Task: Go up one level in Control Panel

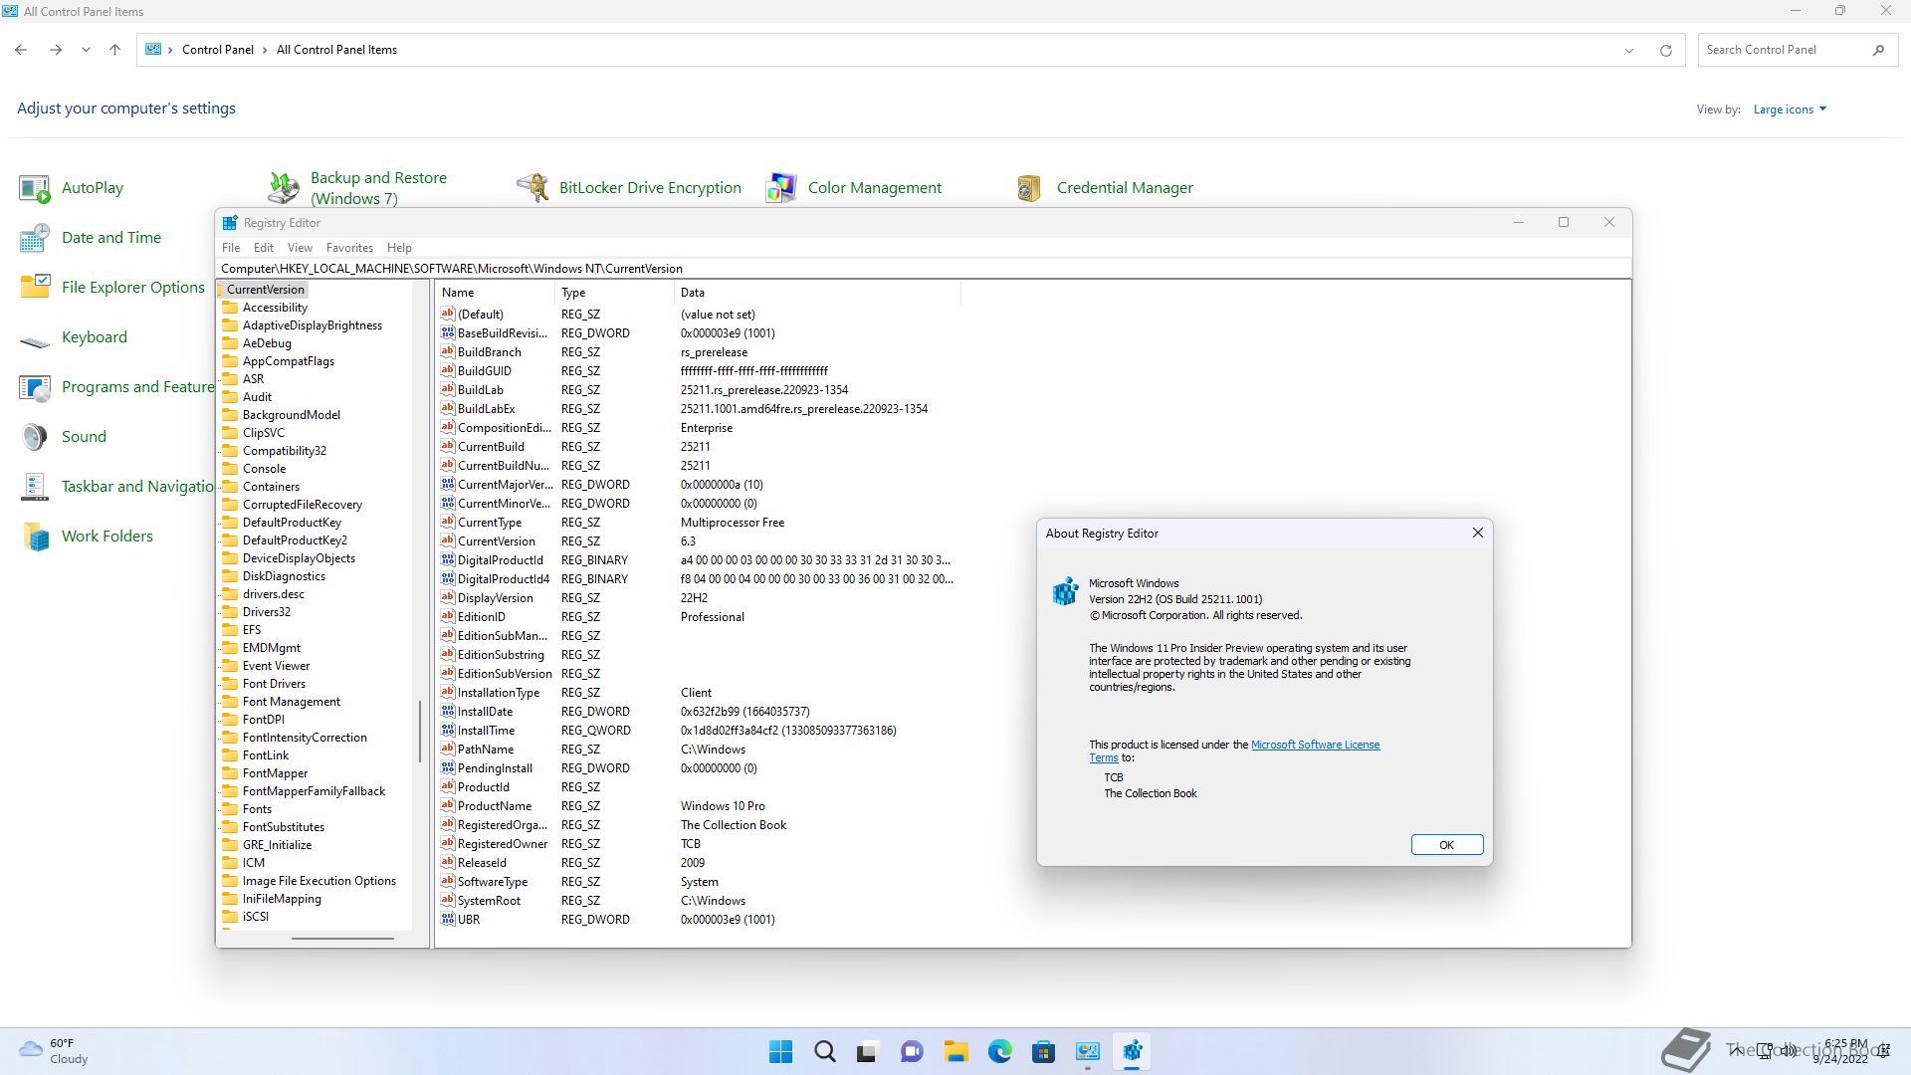Action: pos(114,50)
